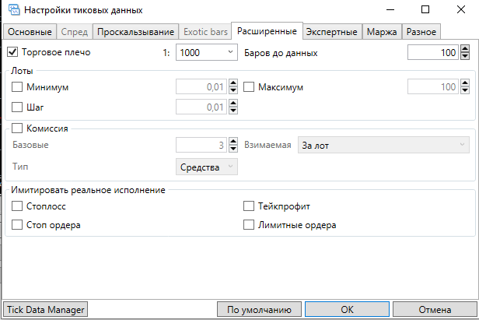The width and height of the screenshot is (479, 320).
Task: Open the Взимаемая За лот dropdown
Action: tap(383, 145)
